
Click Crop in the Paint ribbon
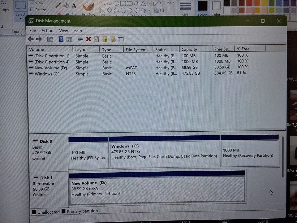[37, 2]
